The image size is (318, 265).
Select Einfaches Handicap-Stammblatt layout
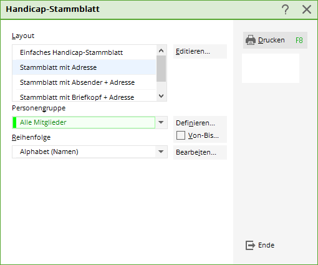pyautogui.click(x=84, y=52)
